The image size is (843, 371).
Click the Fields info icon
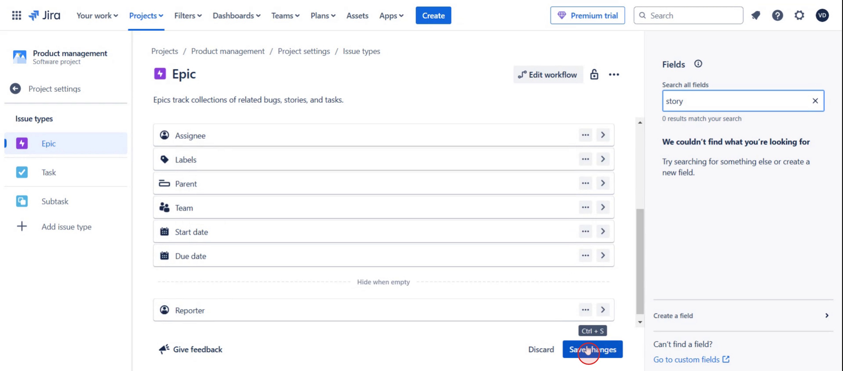pyautogui.click(x=698, y=64)
